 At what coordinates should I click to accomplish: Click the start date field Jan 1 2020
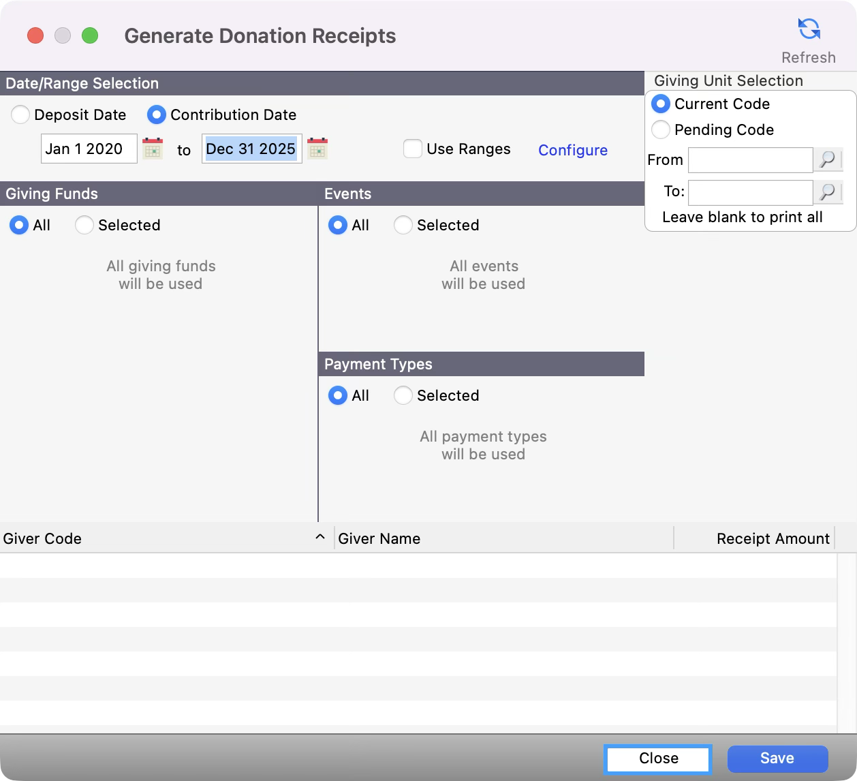tap(89, 149)
